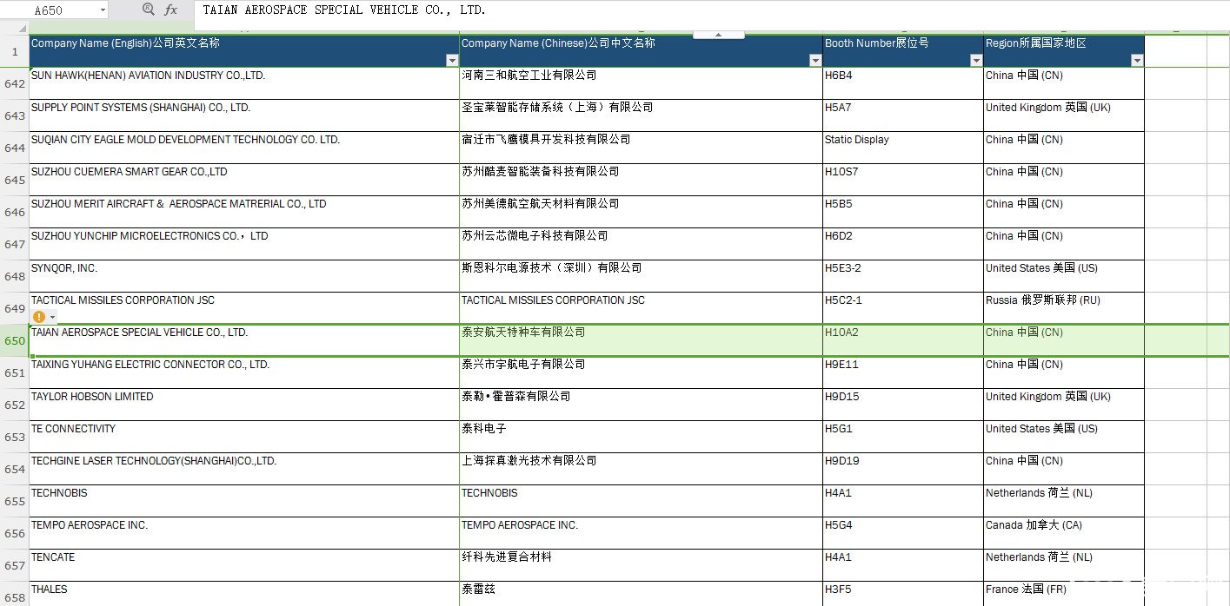Open the Booth Number filter dropdown
Viewport: 1230px width, 606px height.
click(x=976, y=60)
